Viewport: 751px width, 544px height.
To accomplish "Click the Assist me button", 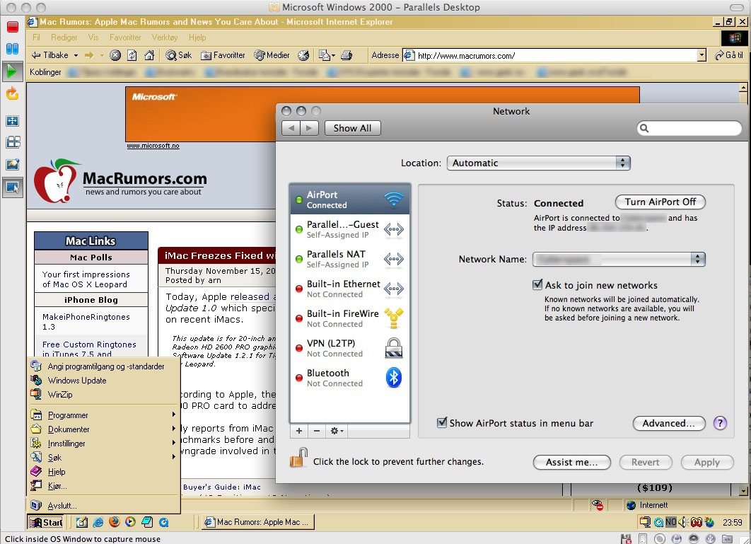I will point(571,462).
